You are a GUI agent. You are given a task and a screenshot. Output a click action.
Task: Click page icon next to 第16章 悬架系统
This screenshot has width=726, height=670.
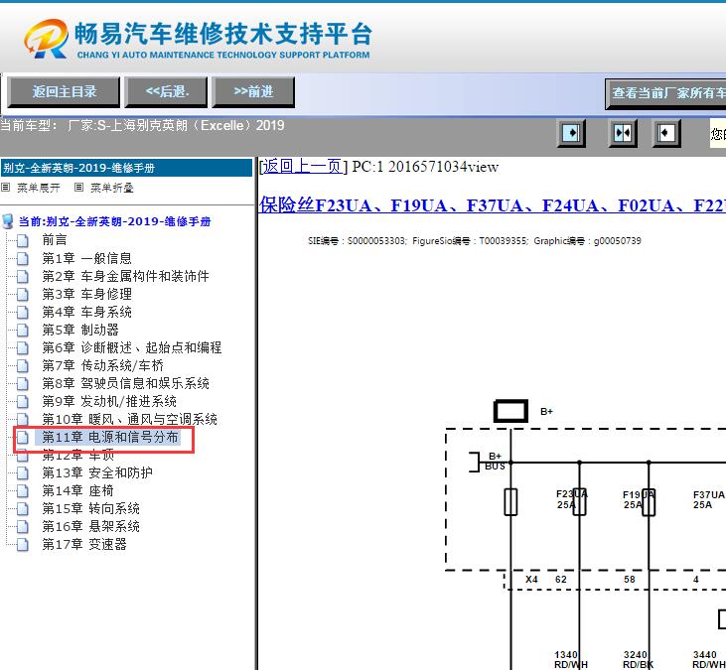pos(23,526)
